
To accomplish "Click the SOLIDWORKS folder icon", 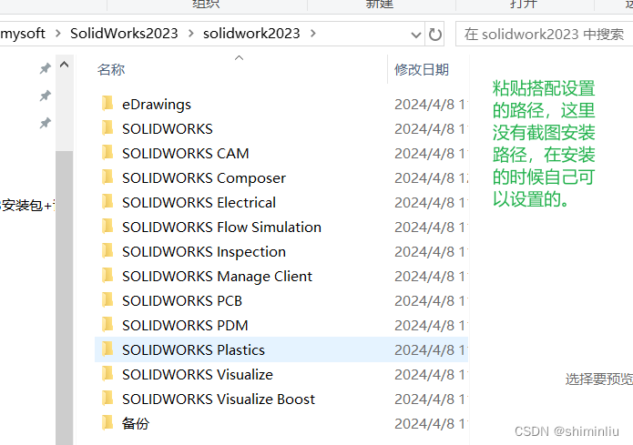I will click(x=107, y=128).
